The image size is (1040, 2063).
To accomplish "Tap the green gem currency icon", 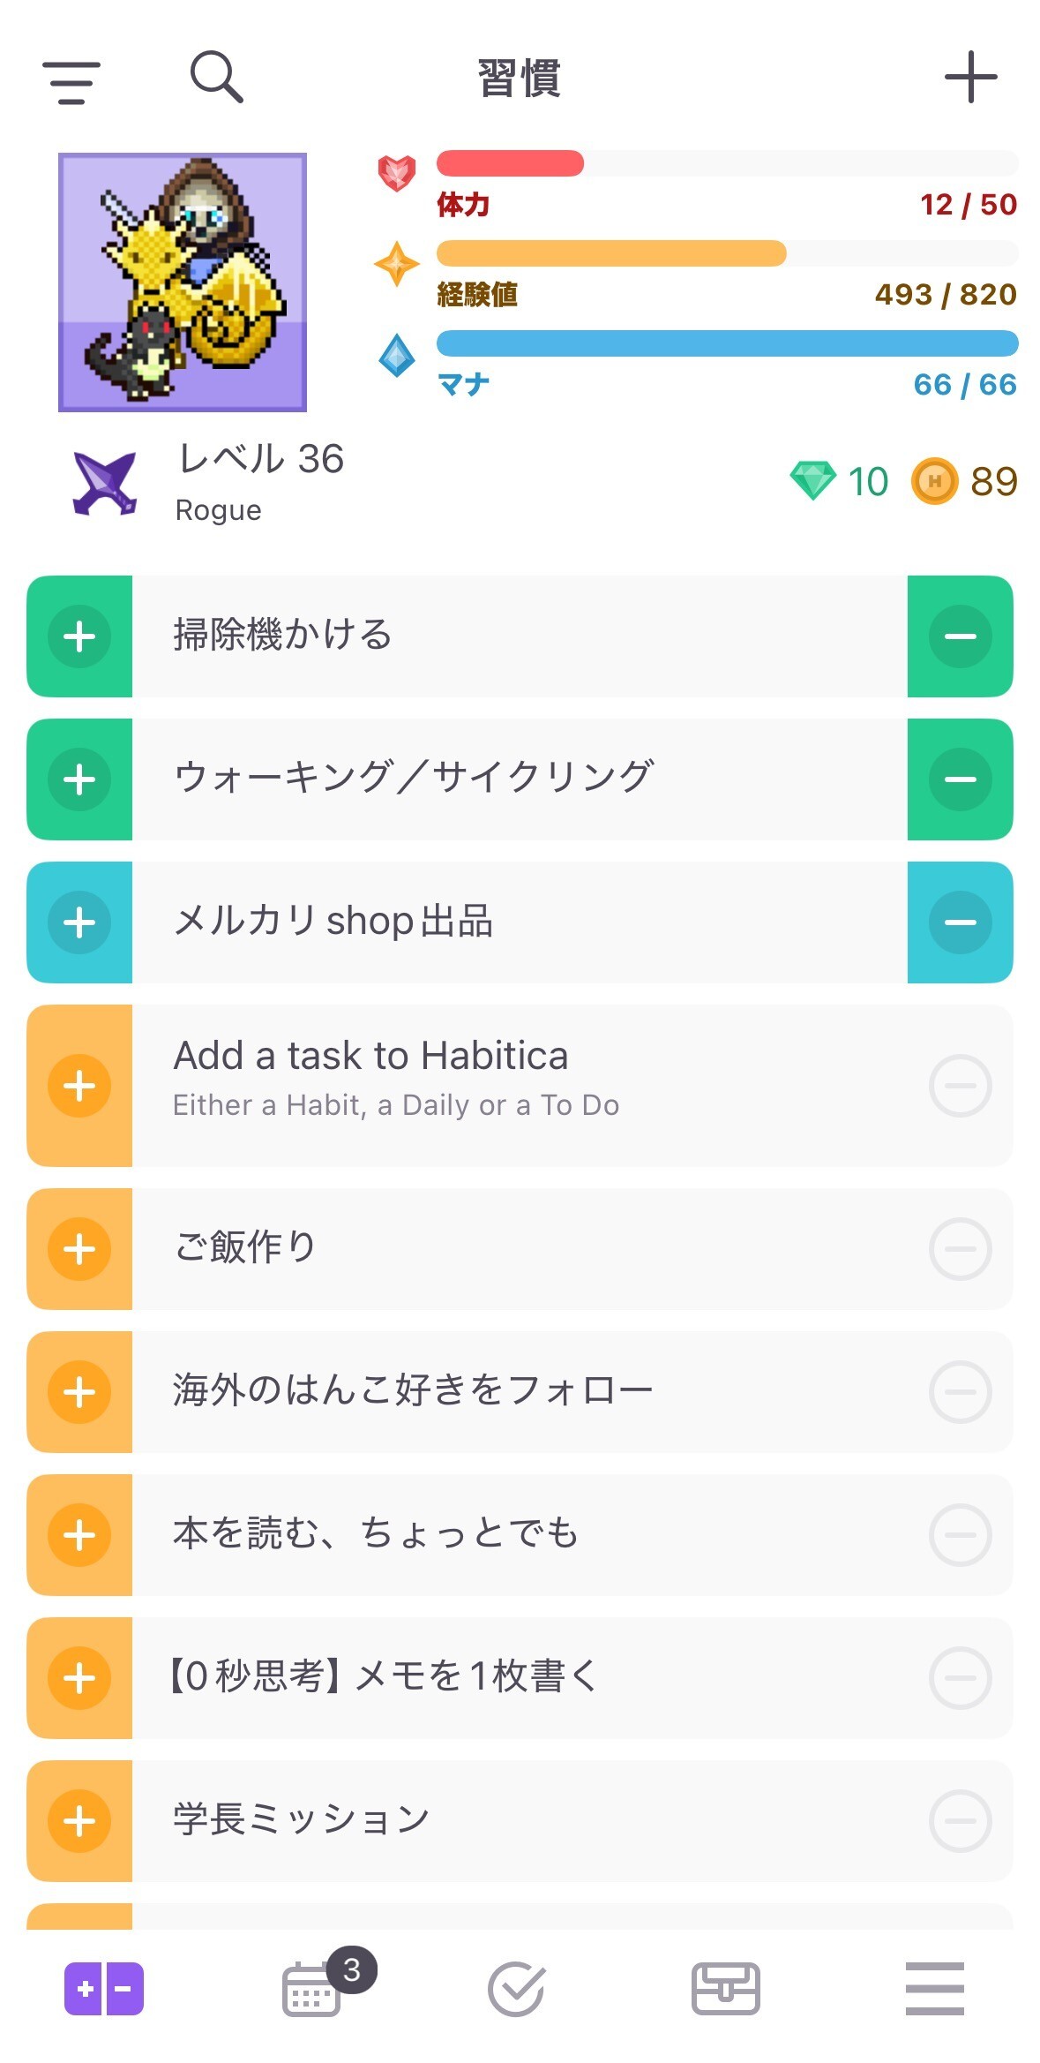I will pyautogui.click(x=812, y=481).
